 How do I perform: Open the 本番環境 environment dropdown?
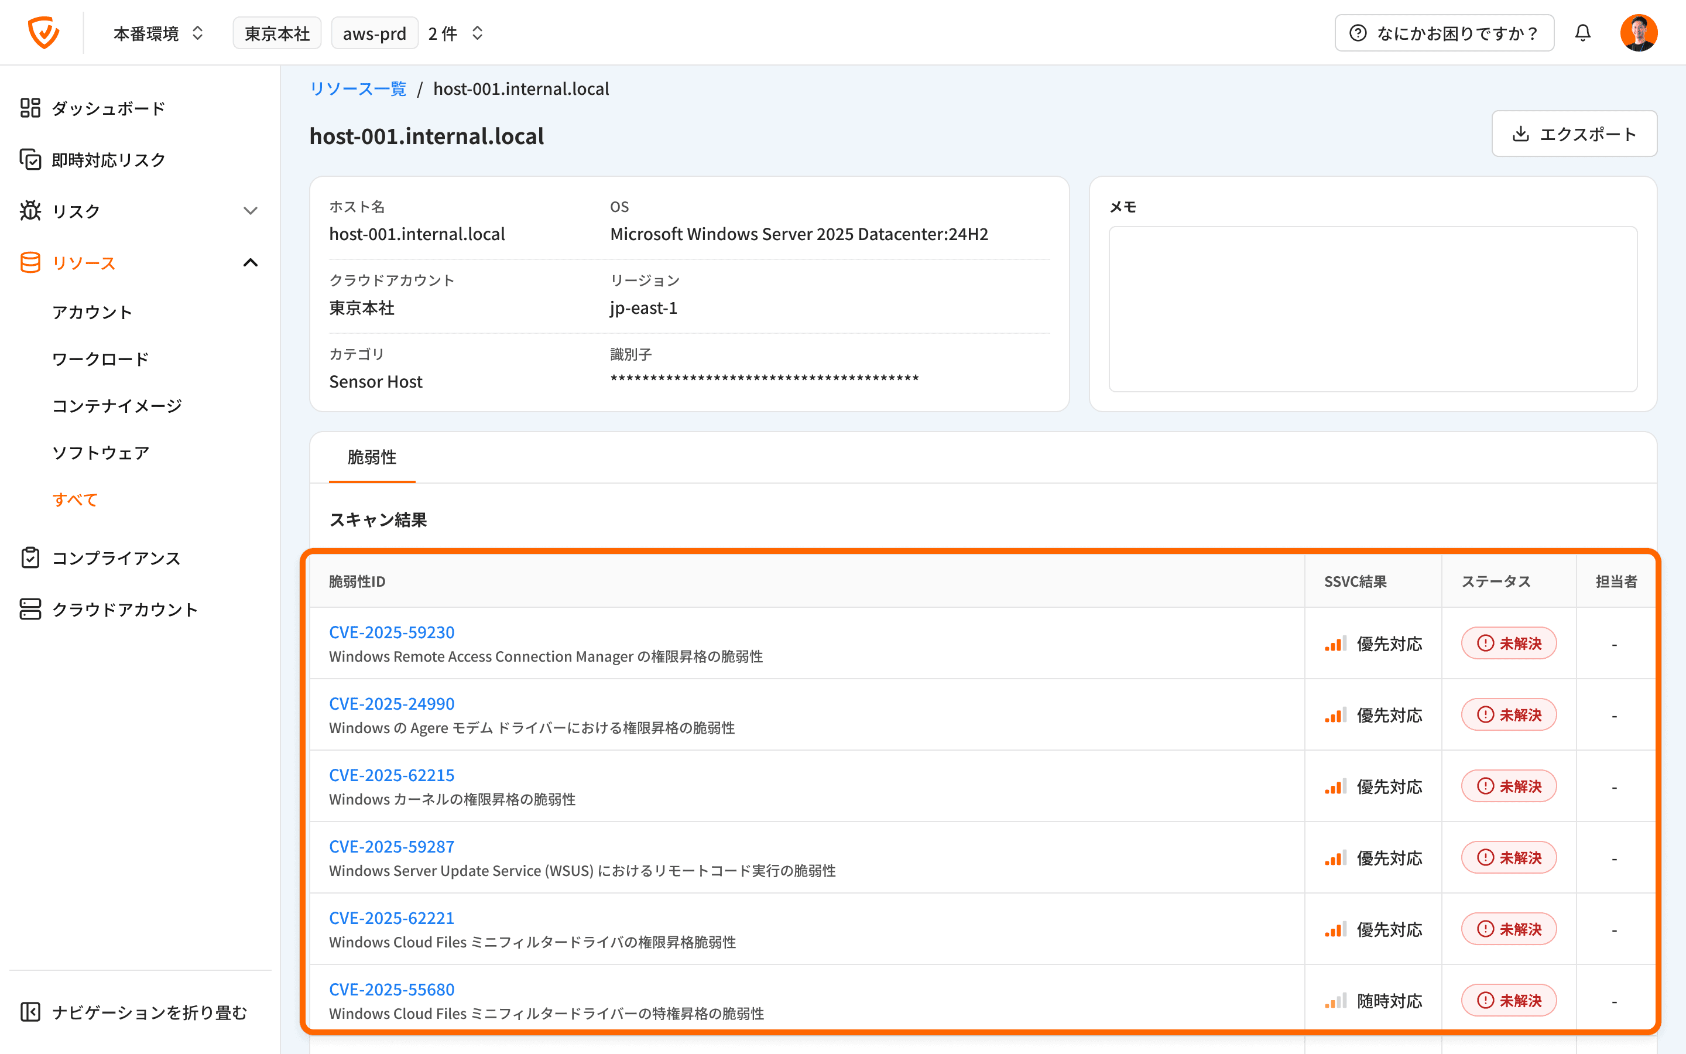coord(159,33)
